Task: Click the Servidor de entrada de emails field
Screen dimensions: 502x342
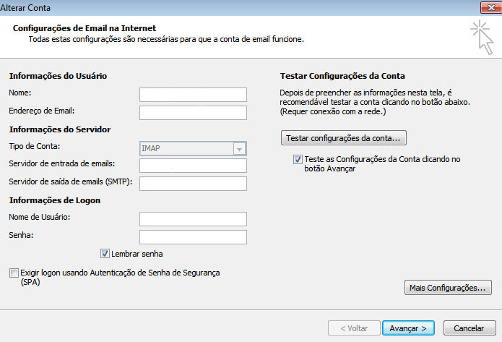Action: (193, 166)
